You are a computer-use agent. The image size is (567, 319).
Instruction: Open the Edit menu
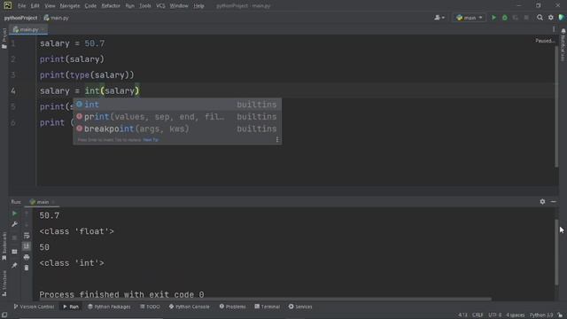point(35,6)
